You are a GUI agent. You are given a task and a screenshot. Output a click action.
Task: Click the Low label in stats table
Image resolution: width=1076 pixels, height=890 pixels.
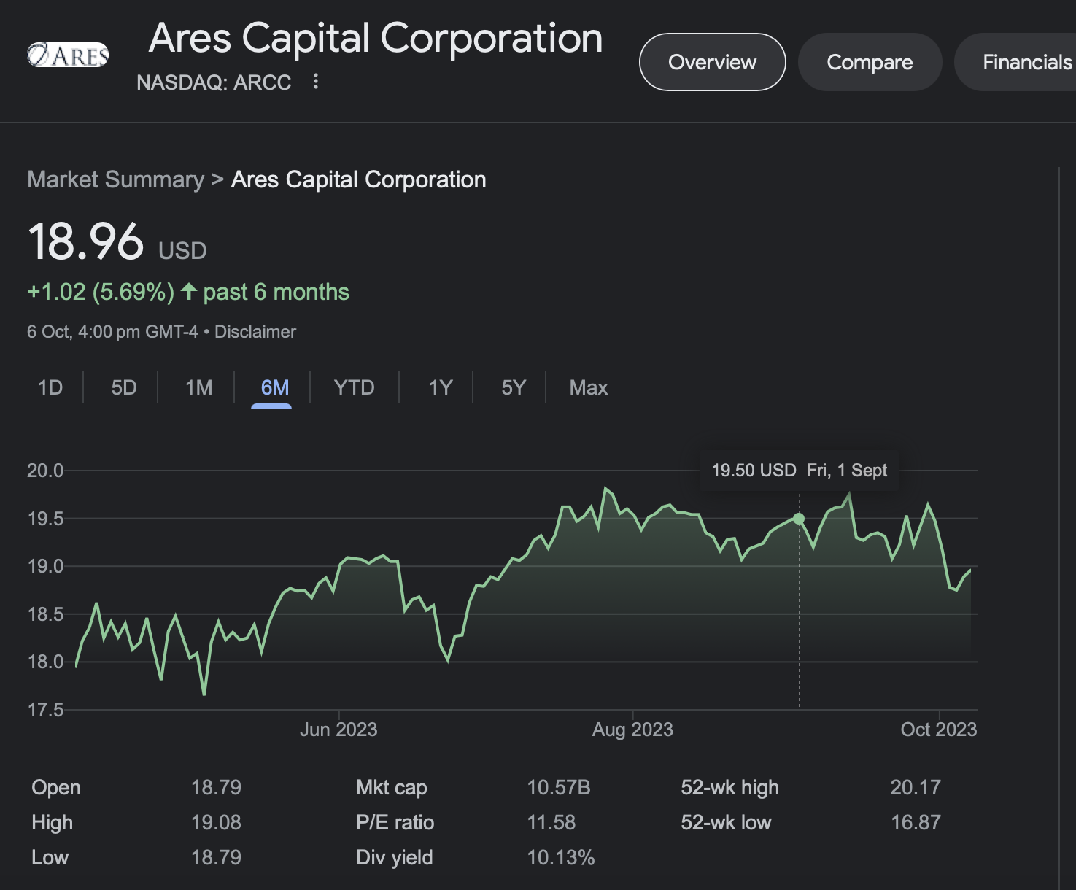point(50,858)
